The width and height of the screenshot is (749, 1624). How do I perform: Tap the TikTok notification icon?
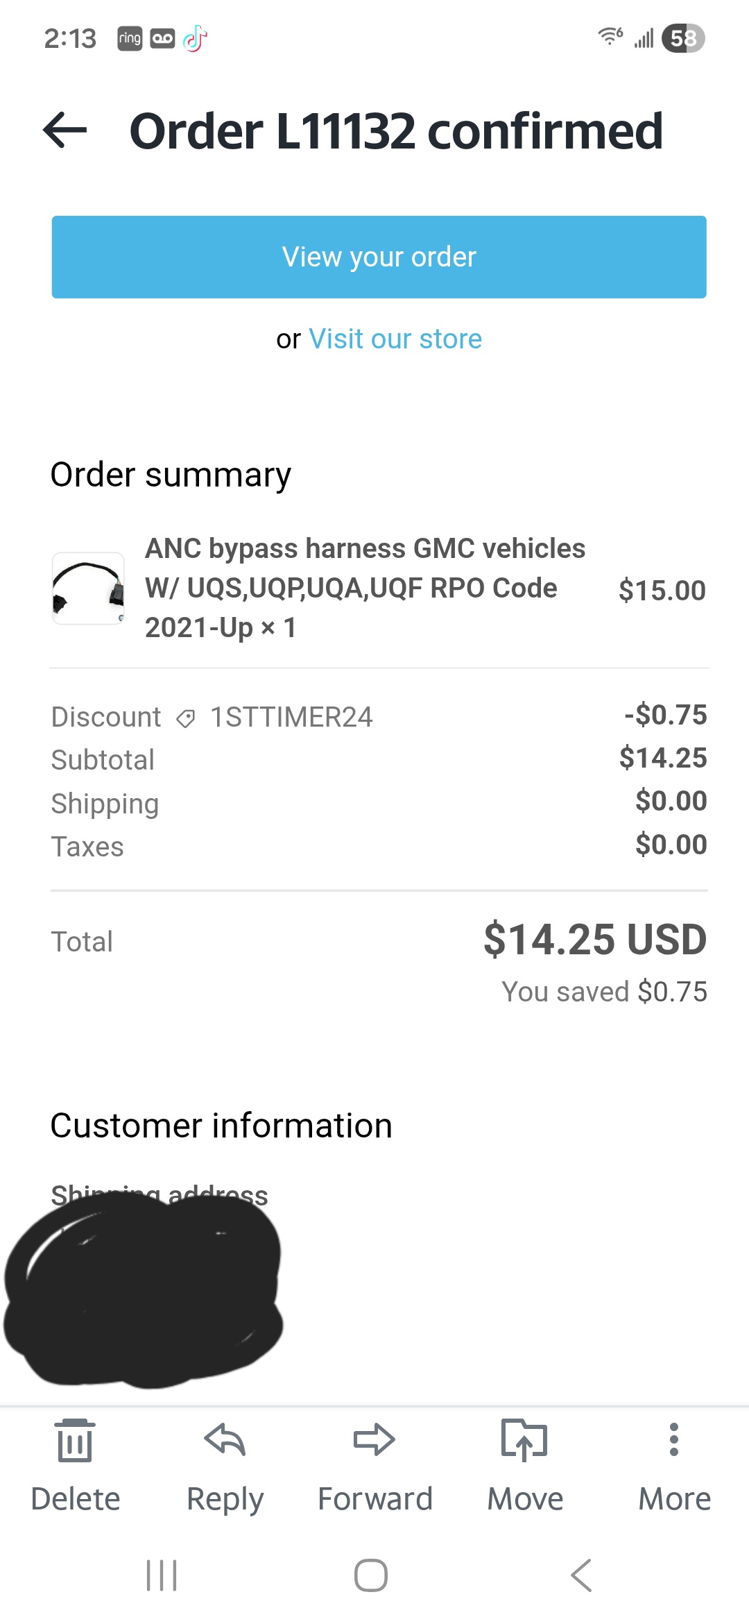click(x=195, y=38)
